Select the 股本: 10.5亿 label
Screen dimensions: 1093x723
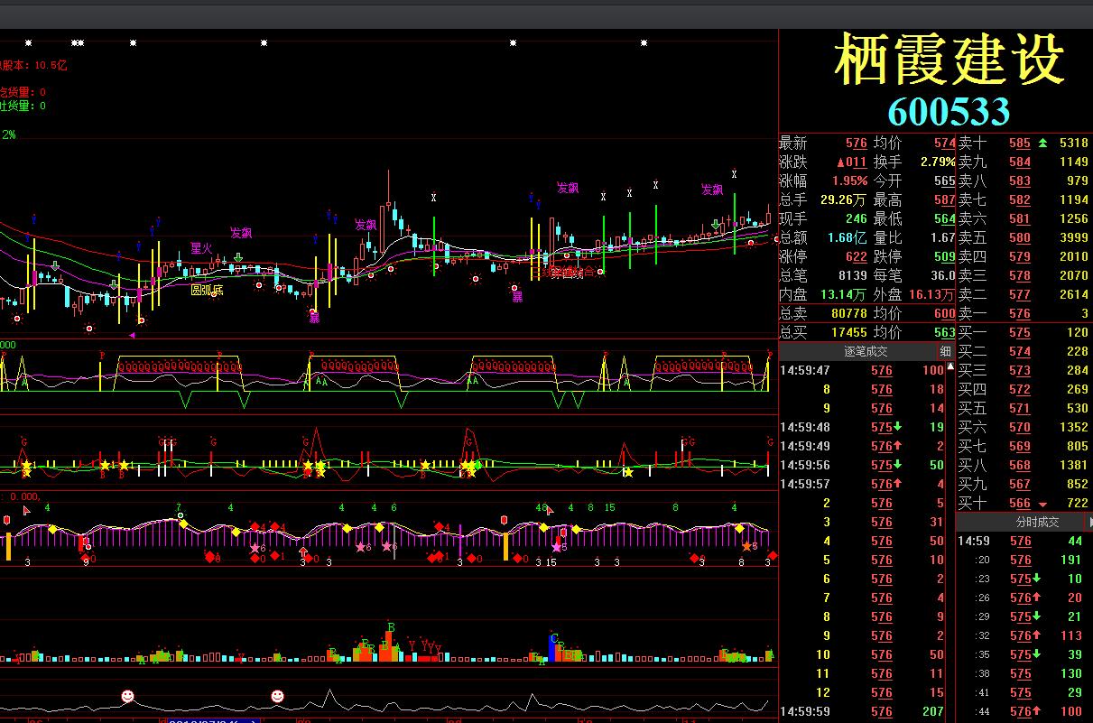(34, 65)
